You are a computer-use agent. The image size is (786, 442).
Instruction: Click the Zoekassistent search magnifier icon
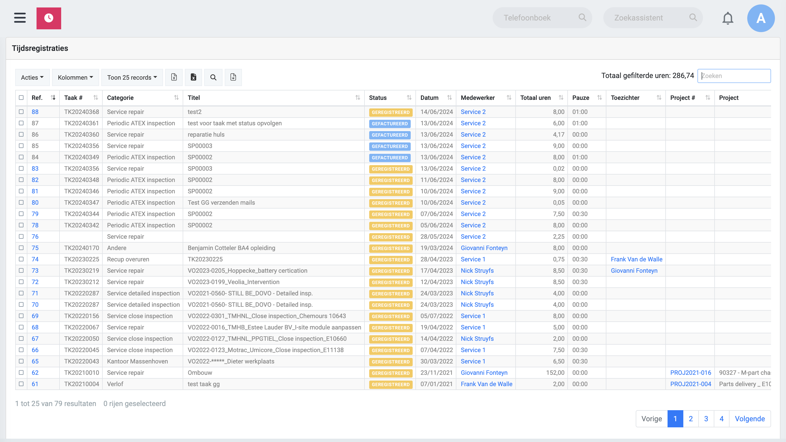[x=693, y=17]
